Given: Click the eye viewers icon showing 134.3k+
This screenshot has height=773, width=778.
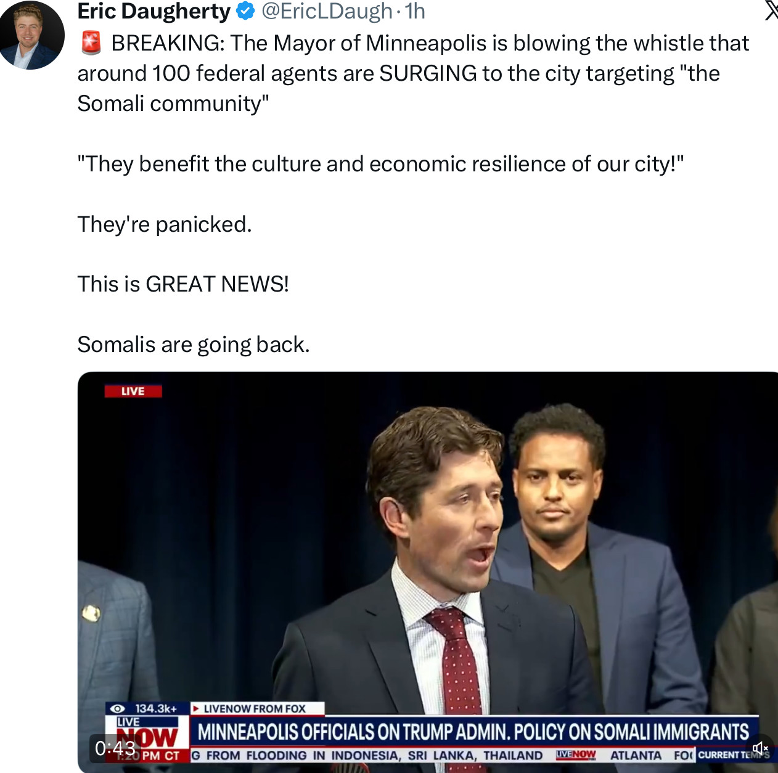Looking at the screenshot, I should [x=117, y=709].
